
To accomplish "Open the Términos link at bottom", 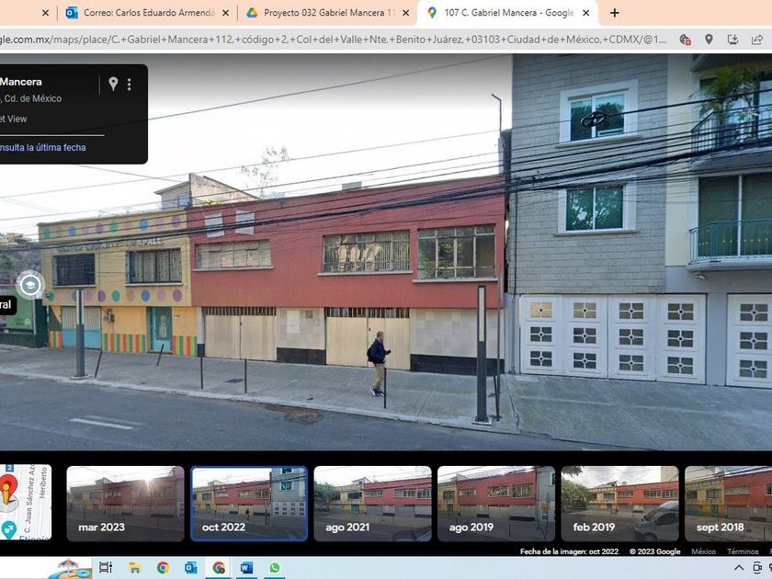I will click(x=743, y=551).
